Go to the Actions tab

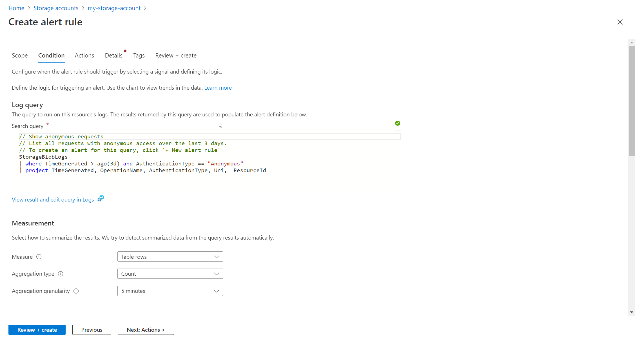tap(84, 56)
